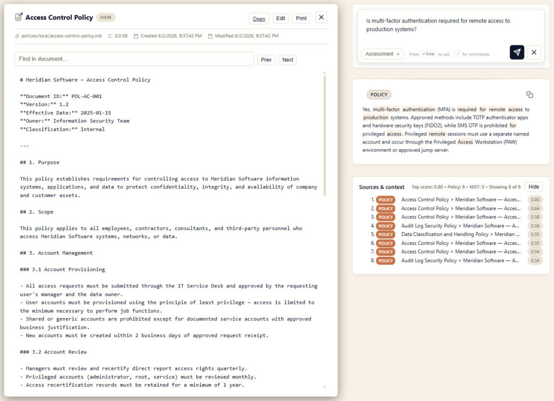Click the document vertical scrollbar
The image size is (554, 401).
[x=325, y=135]
